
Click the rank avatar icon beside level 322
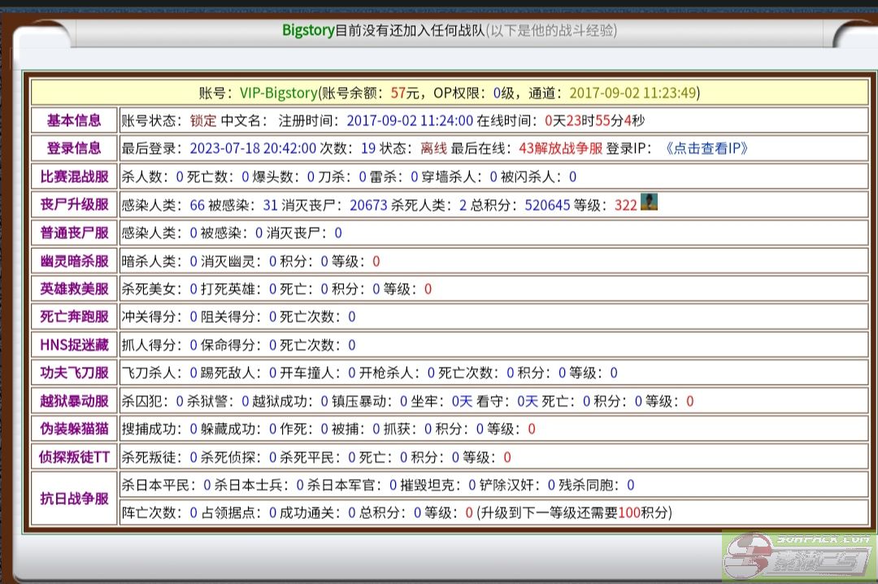point(648,203)
